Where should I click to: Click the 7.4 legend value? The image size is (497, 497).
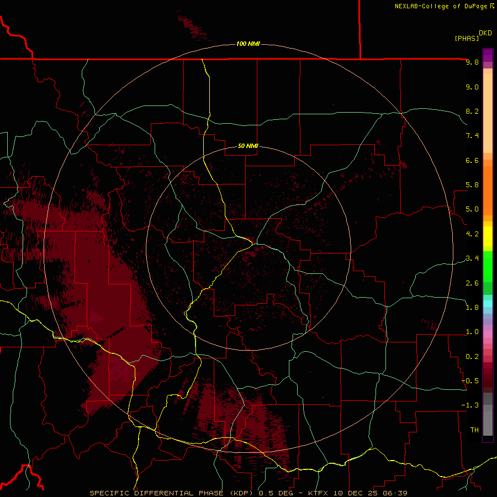coord(472,136)
